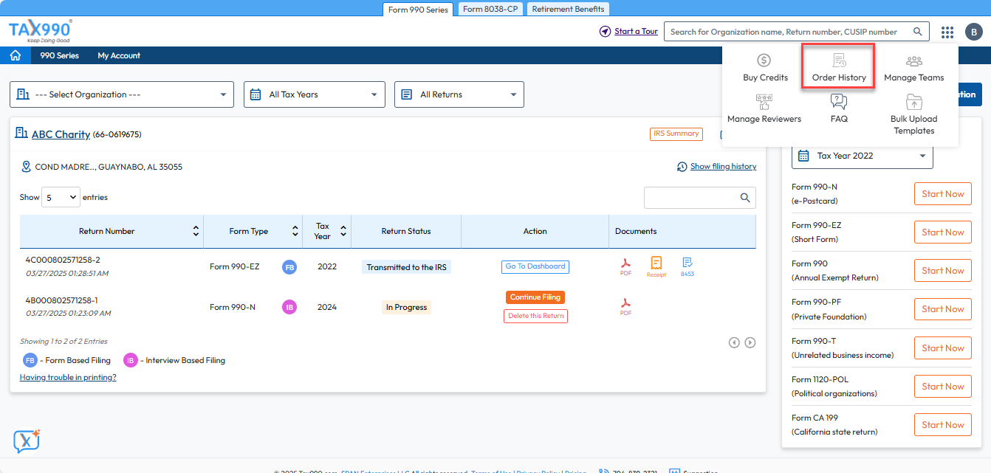991x473 pixels.
Task: Sort table by Return Number arrows
Action: pyautogui.click(x=196, y=231)
